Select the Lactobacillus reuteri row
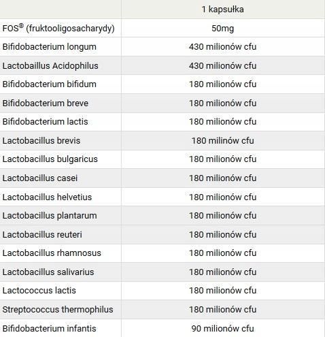The height and width of the screenshot is (337, 325). coord(162,235)
